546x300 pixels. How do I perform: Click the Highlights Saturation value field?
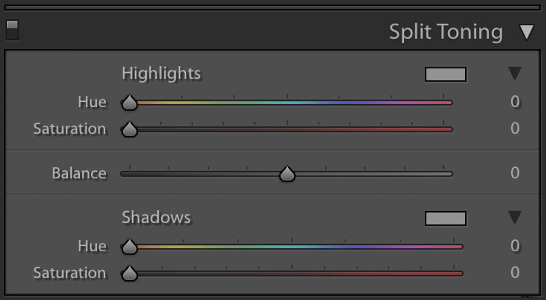[x=515, y=129]
